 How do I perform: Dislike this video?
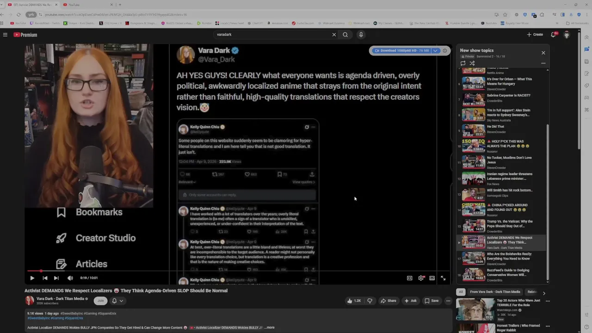coord(370,301)
